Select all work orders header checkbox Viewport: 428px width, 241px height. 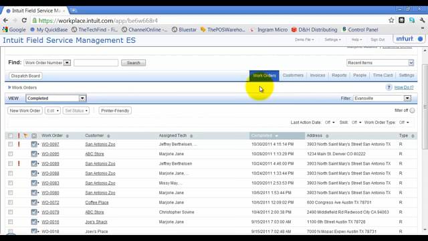pyautogui.click(x=11, y=136)
